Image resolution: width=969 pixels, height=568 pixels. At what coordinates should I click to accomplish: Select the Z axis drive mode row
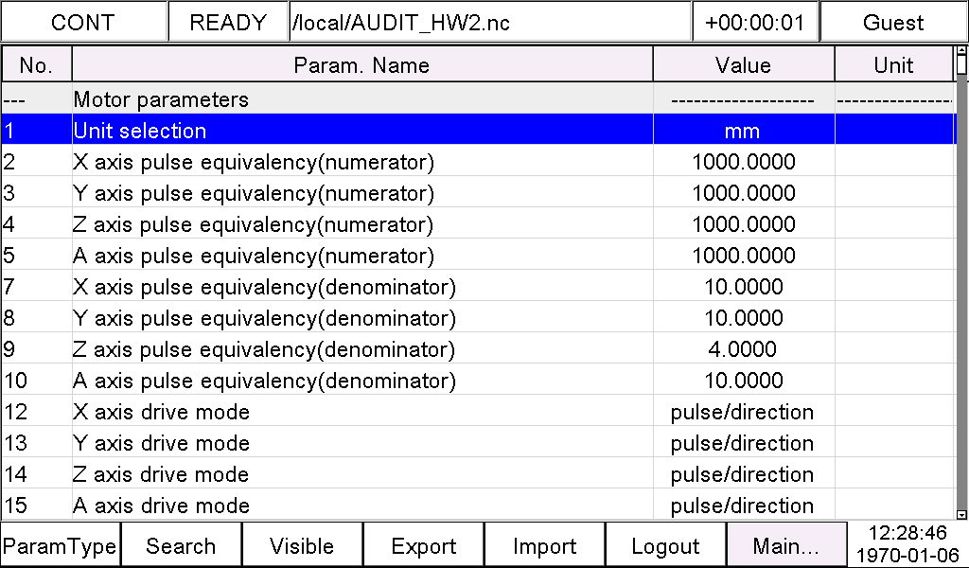(x=479, y=473)
